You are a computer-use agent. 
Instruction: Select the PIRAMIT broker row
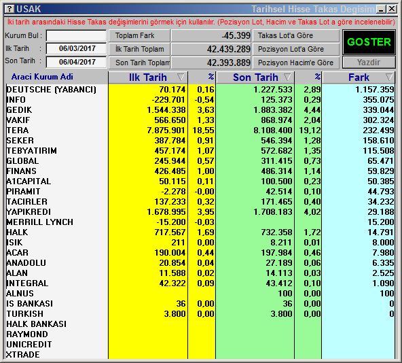[200, 191]
